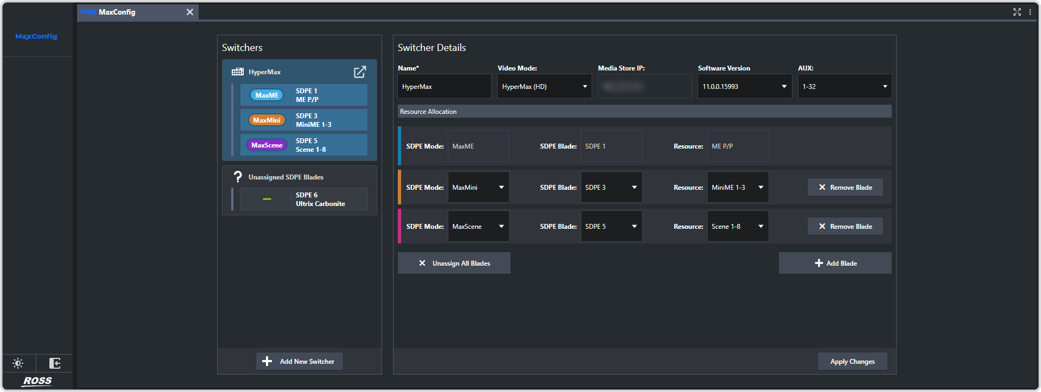Click the HyperMax switcher header

coord(300,72)
